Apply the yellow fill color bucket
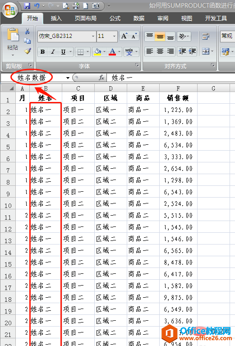235x346 pixels. pyautogui.click(x=97, y=52)
